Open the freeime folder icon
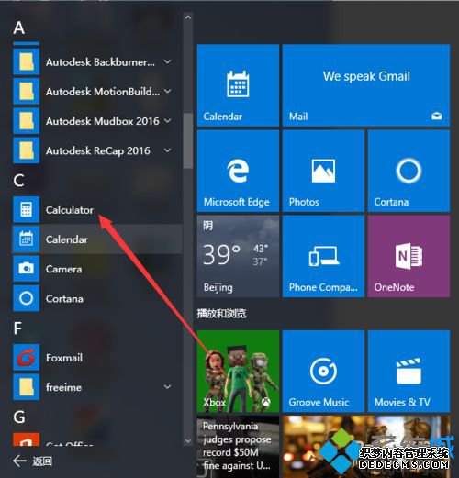This screenshot has height=478, width=459. point(27,387)
